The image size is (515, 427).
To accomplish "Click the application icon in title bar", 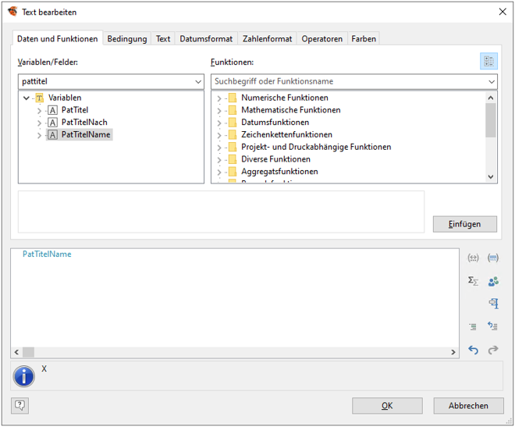I will pos(12,12).
